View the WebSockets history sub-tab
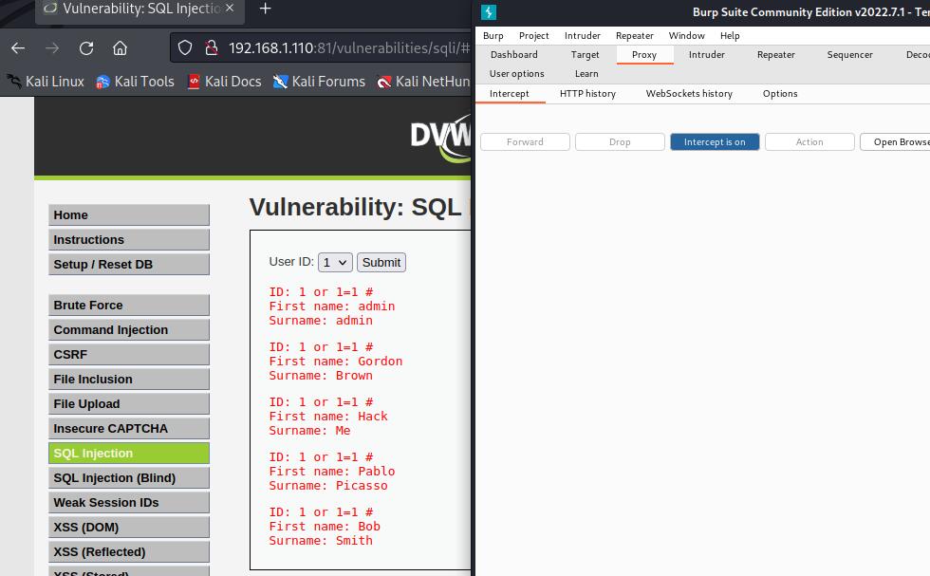 (x=689, y=94)
